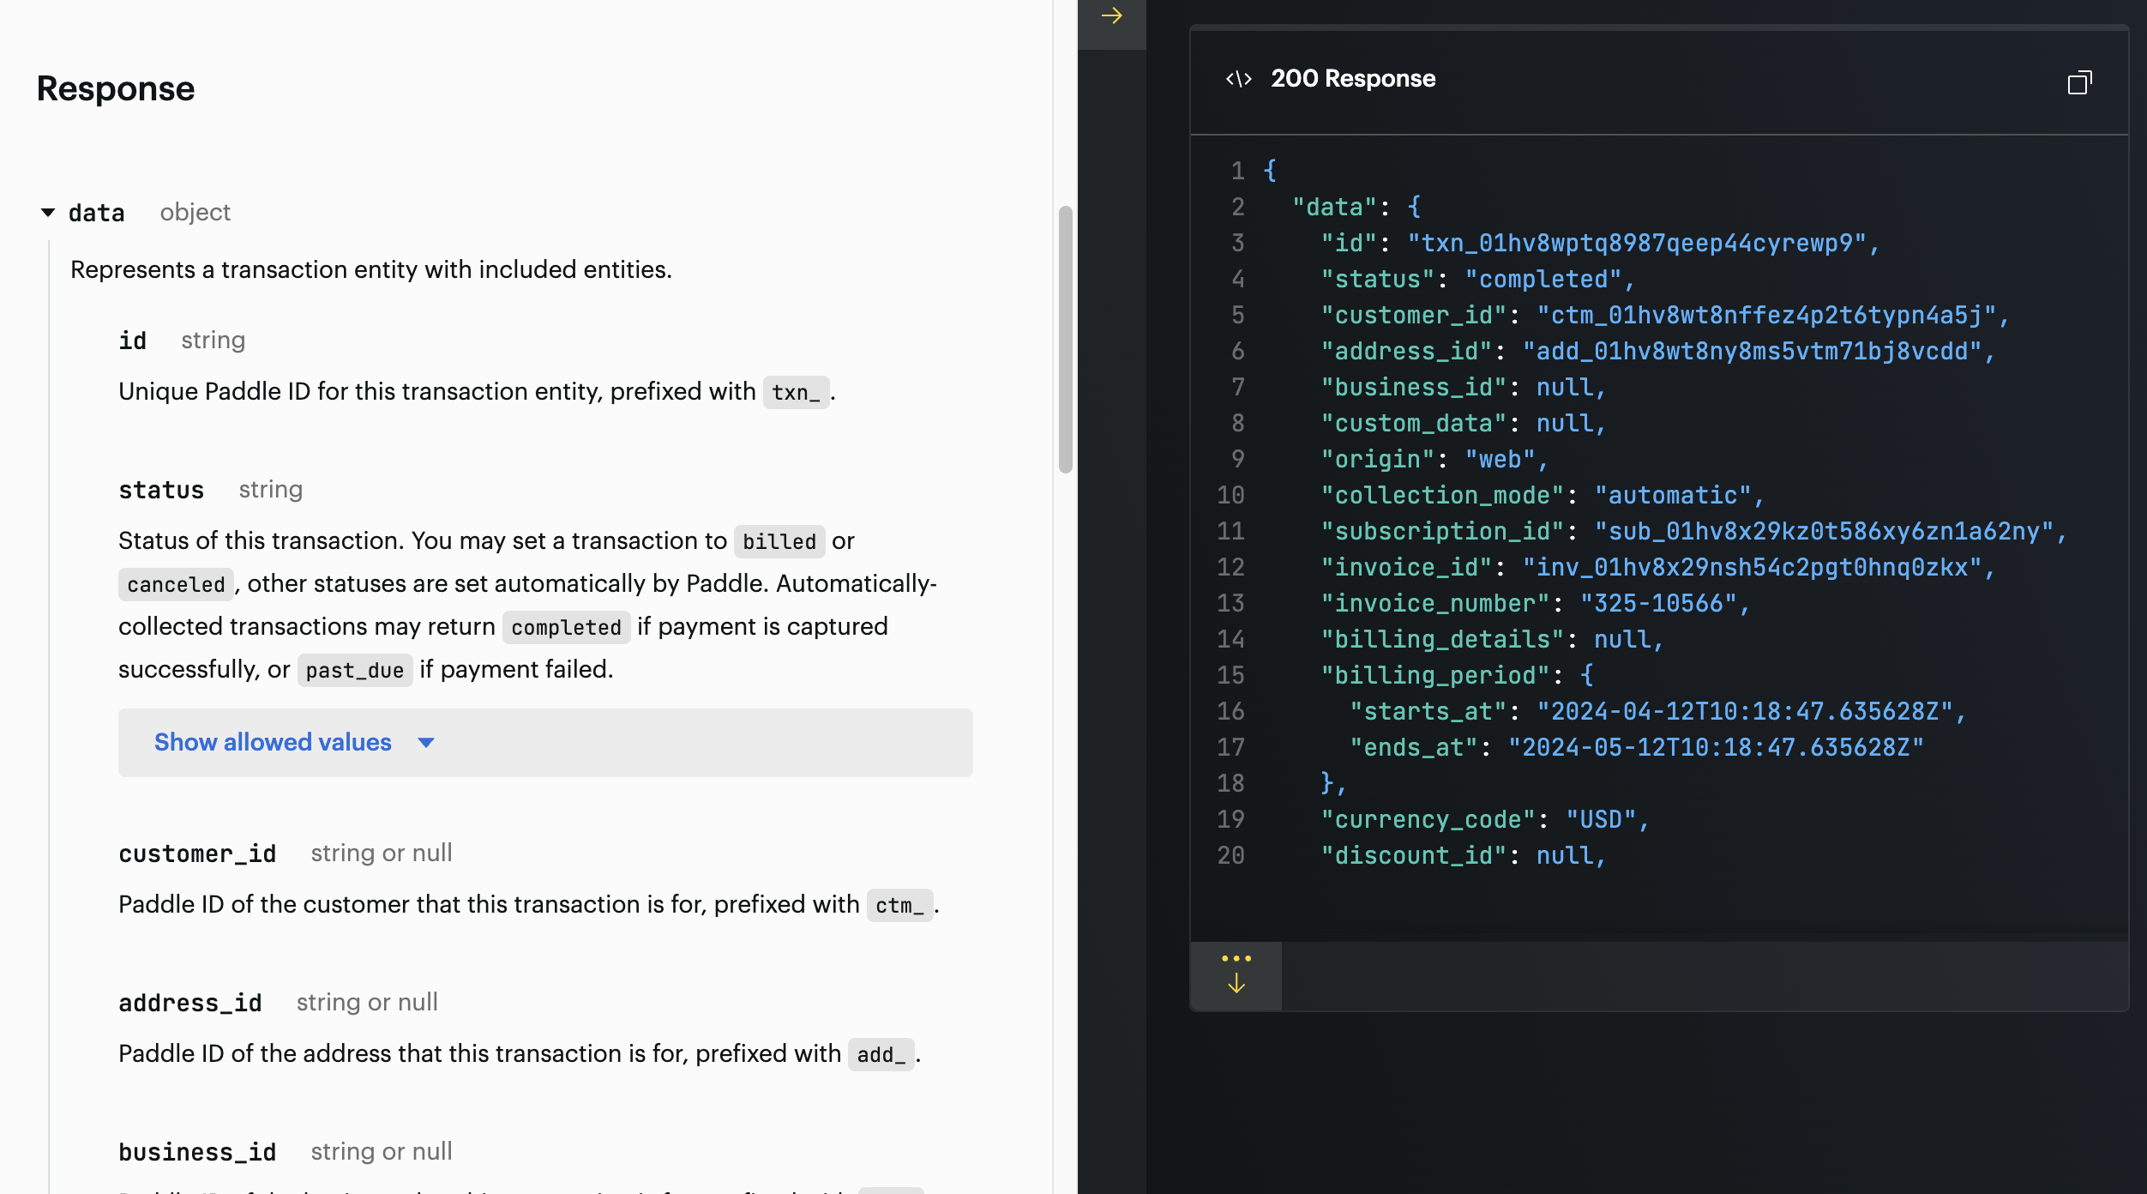Image resolution: width=2147 pixels, height=1194 pixels.
Task: Click line number 10 in the code sample
Action: 1230,495
